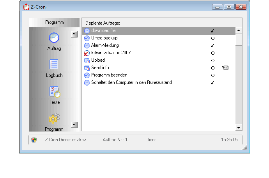The width and height of the screenshot is (269, 178).
Task: Click the Client status bar text
Action: pyautogui.click(x=150, y=140)
